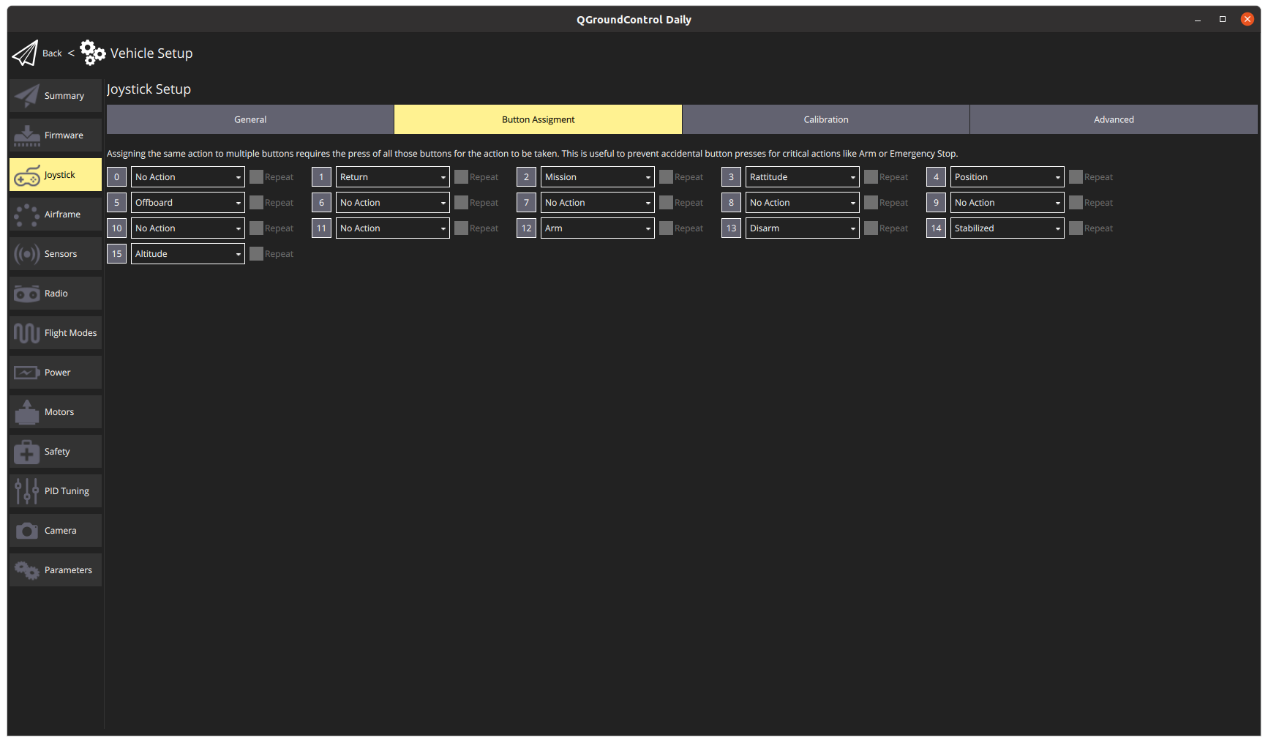Open Parameters via its gears icon
Screen dimensions: 1268x743
tap(27, 570)
